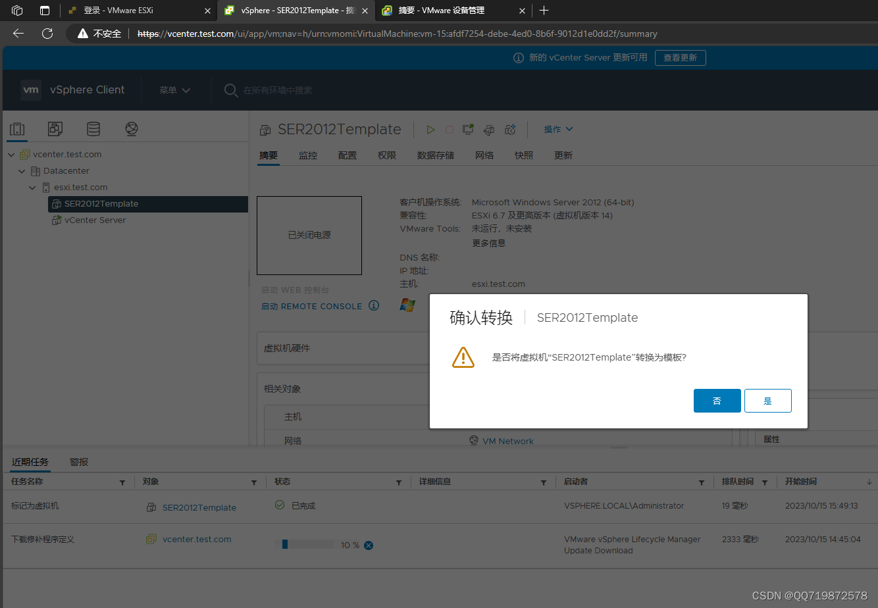The image size is (878, 608).
Task: Click the take snapshot icon
Action: (x=510, y=130)
